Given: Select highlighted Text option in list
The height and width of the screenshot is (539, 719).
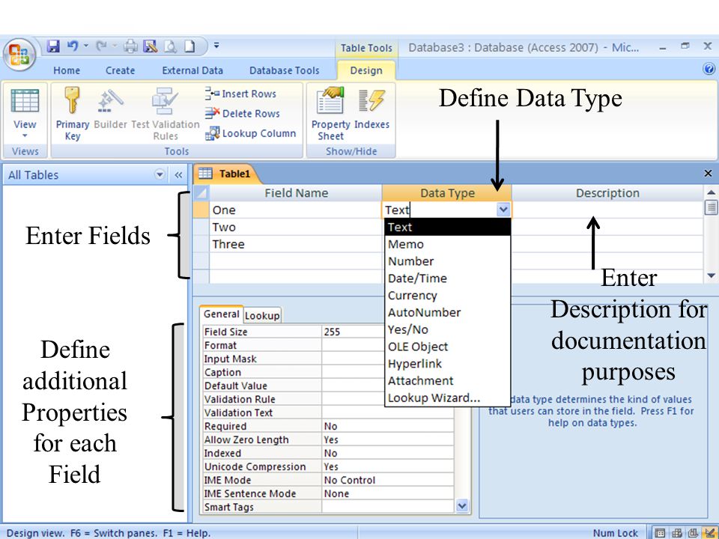Looking at the screenshot, I should (x=448, y=227).
